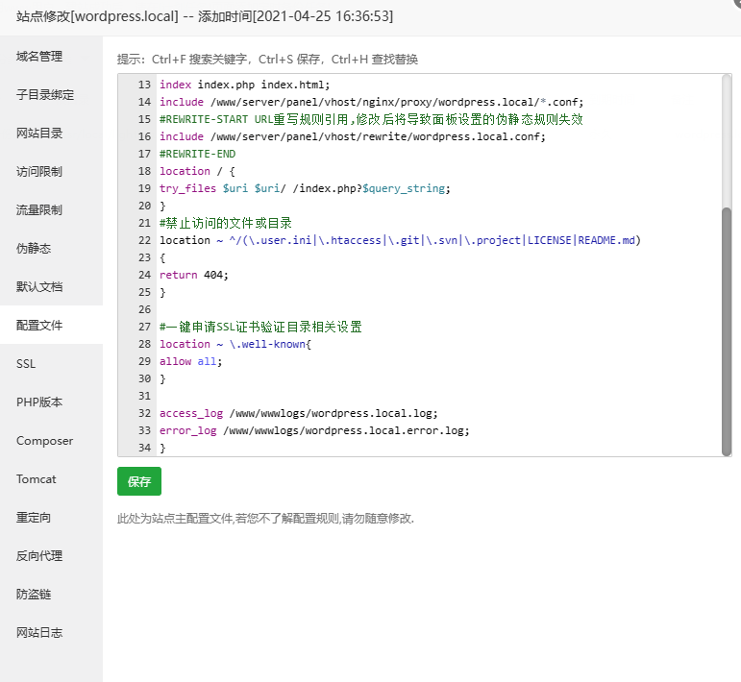
Task: Click the #REWRITE-END comment
Action: pyautogui.click(x=197, y=154)
